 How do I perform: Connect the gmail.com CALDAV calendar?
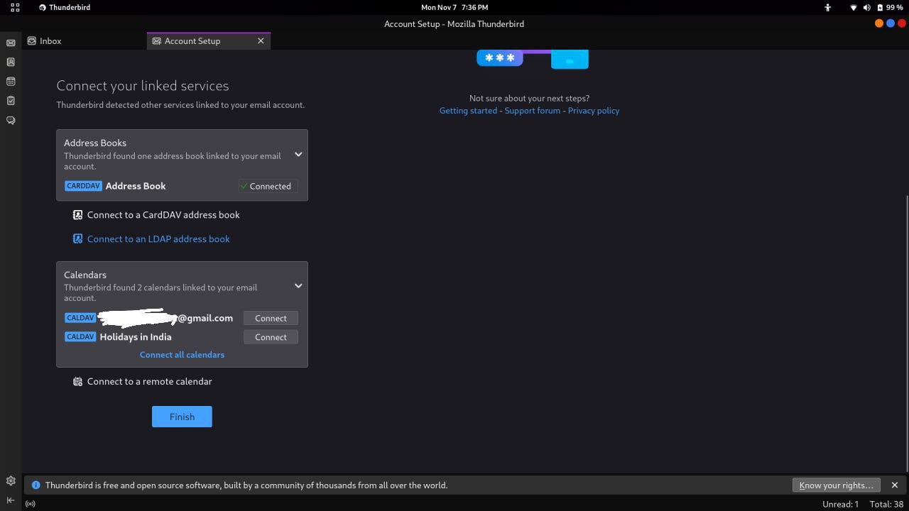point(271,318)
